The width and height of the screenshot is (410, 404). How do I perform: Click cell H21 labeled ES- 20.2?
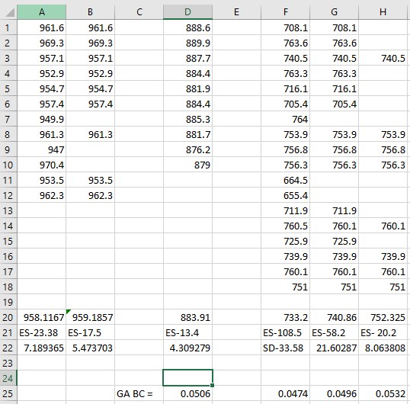click(383, 332)
